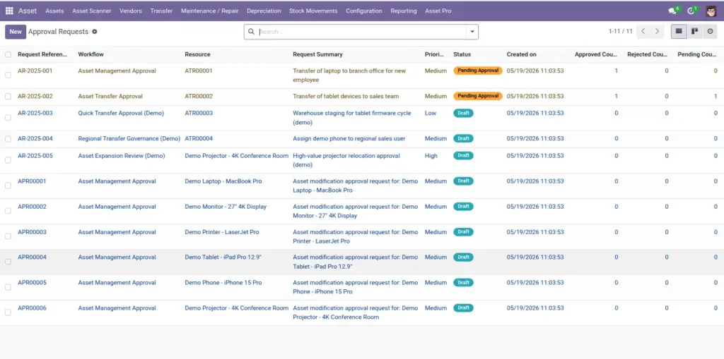The width and height of the screenshot is (724, 359).
Task: Open the Stock Movements menu
Action: coord(313,11)
